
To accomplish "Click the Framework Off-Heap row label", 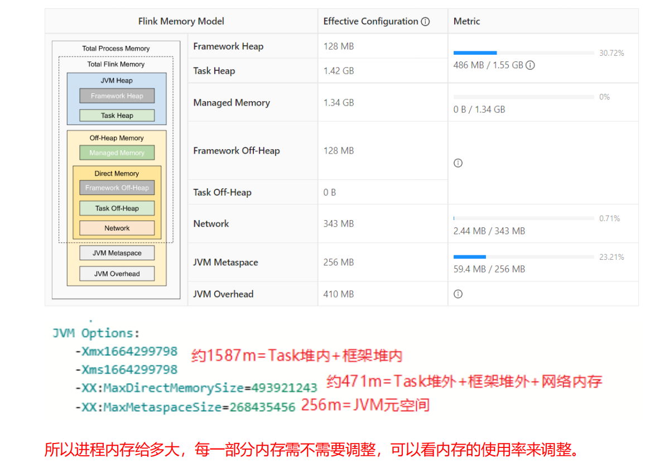I will (x=236, y=151).
